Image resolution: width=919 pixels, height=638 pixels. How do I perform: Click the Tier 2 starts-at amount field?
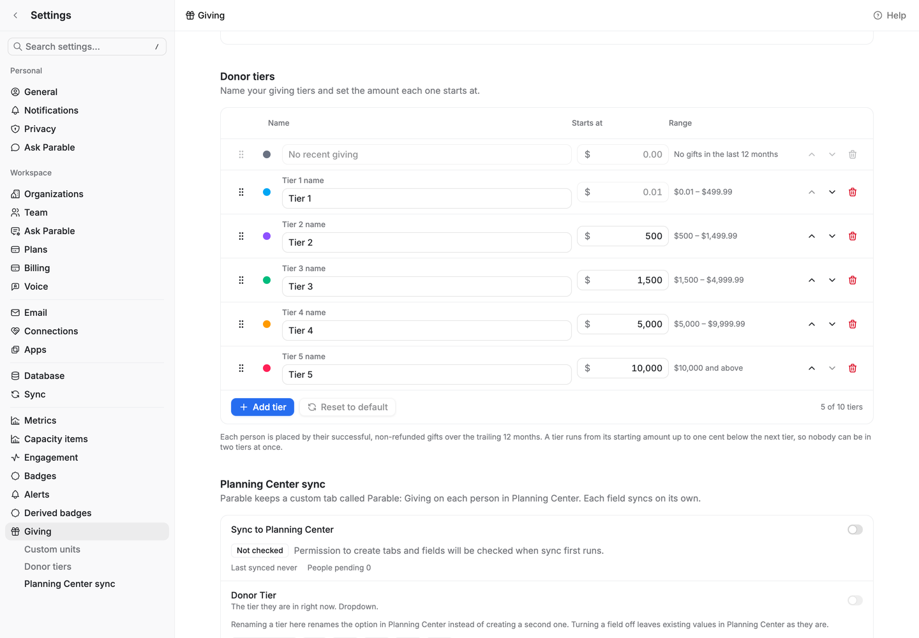622,236
